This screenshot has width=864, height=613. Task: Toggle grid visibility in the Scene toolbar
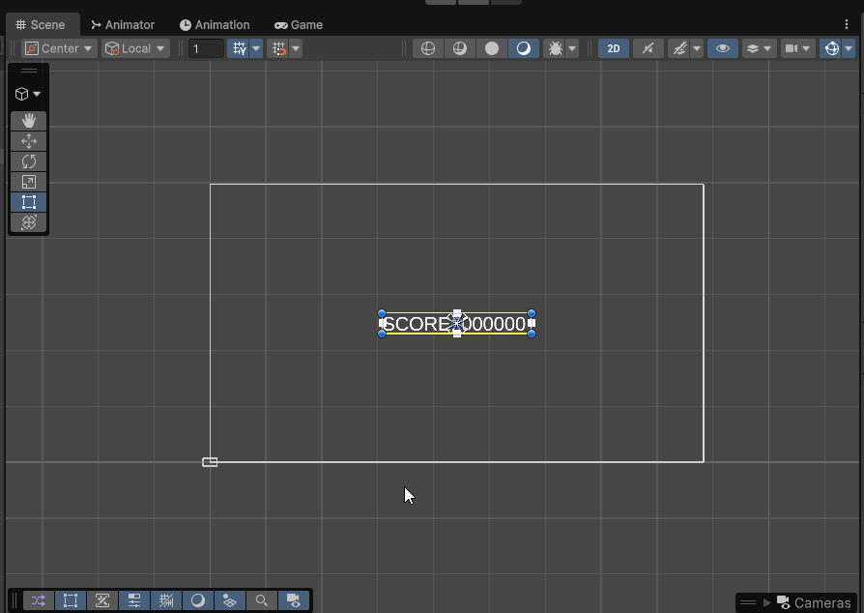[239, 48]
